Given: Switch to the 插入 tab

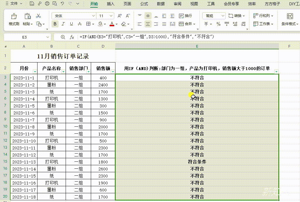Looking at the screenshot, I should pyautogui.click(x=110, y=4).
